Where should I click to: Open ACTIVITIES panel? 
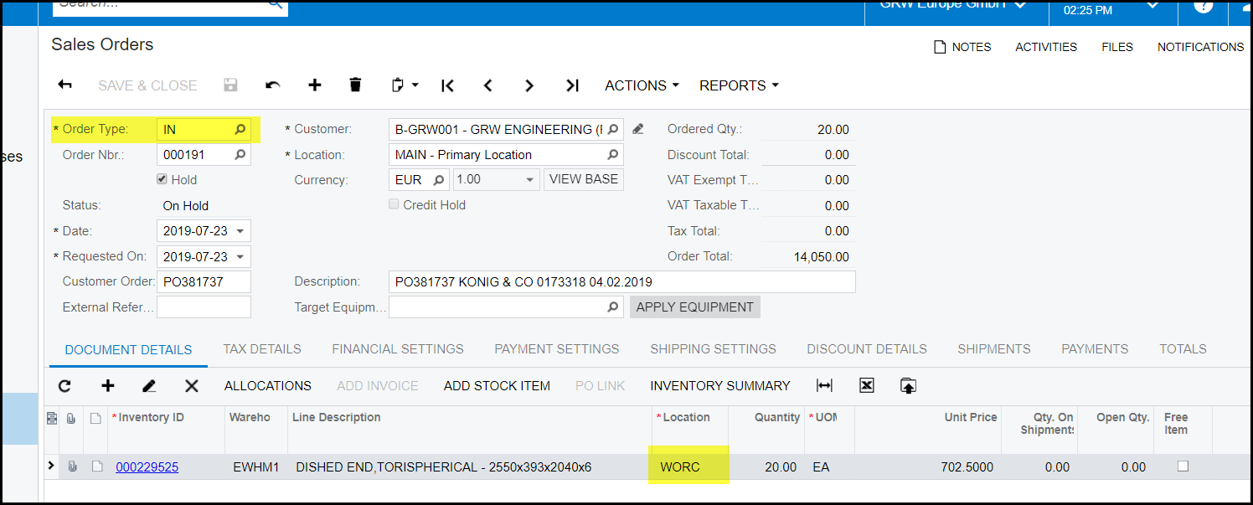1046,47
